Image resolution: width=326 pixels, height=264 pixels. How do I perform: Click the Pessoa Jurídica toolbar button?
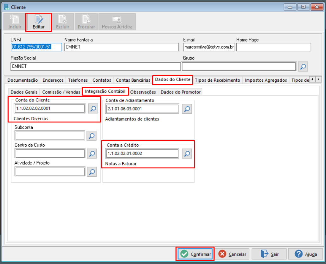pos(117,22)
